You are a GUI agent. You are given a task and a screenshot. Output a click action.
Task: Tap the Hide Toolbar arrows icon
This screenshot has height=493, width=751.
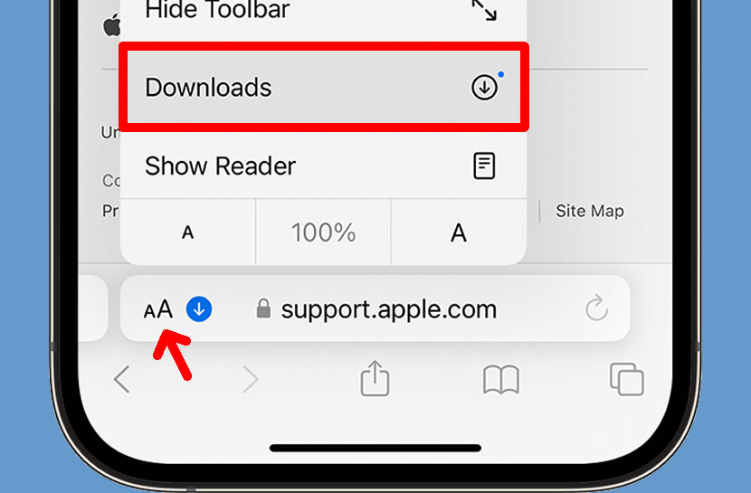[484, 10]
